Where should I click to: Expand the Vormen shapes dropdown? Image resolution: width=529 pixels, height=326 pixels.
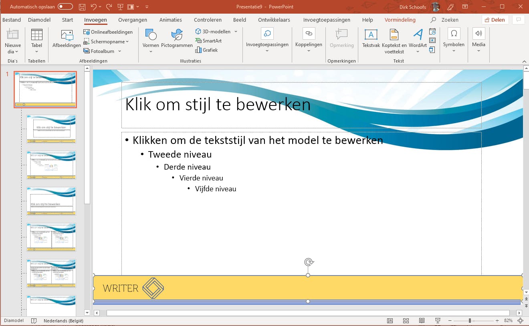pos(151,51)
